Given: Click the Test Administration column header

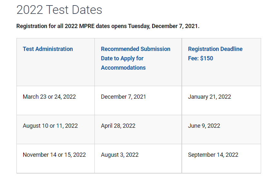Looking at the screenshot, I should pos(48,49).
